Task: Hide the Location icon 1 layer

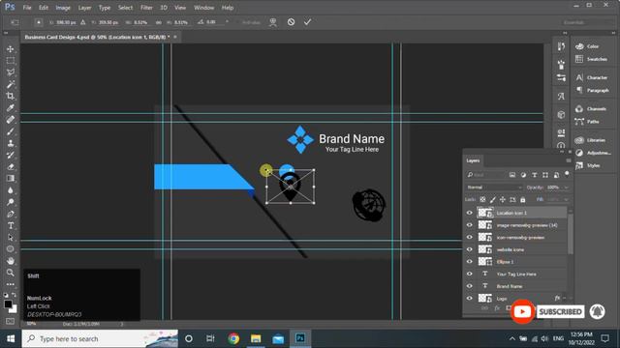Action: coord(469,213)
